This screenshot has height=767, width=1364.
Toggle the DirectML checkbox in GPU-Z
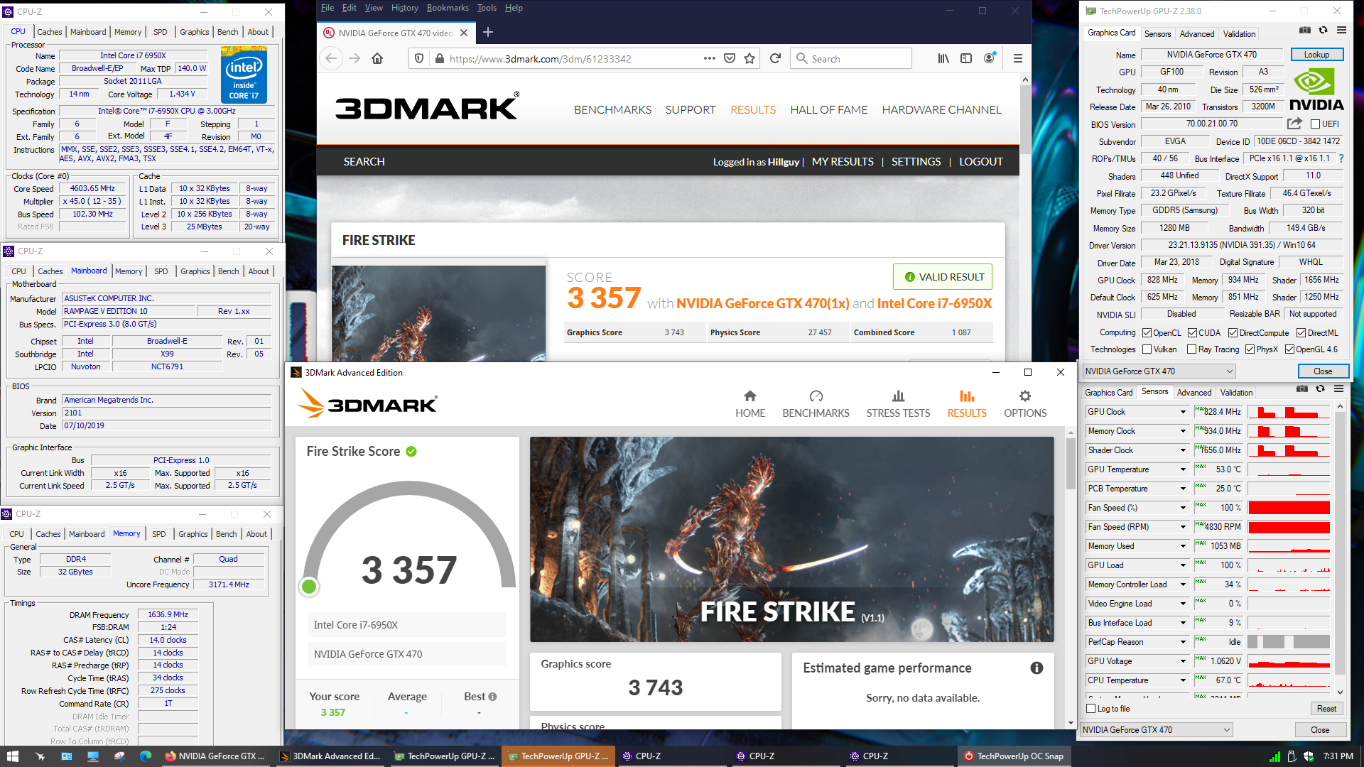(x=1301, y=333)
